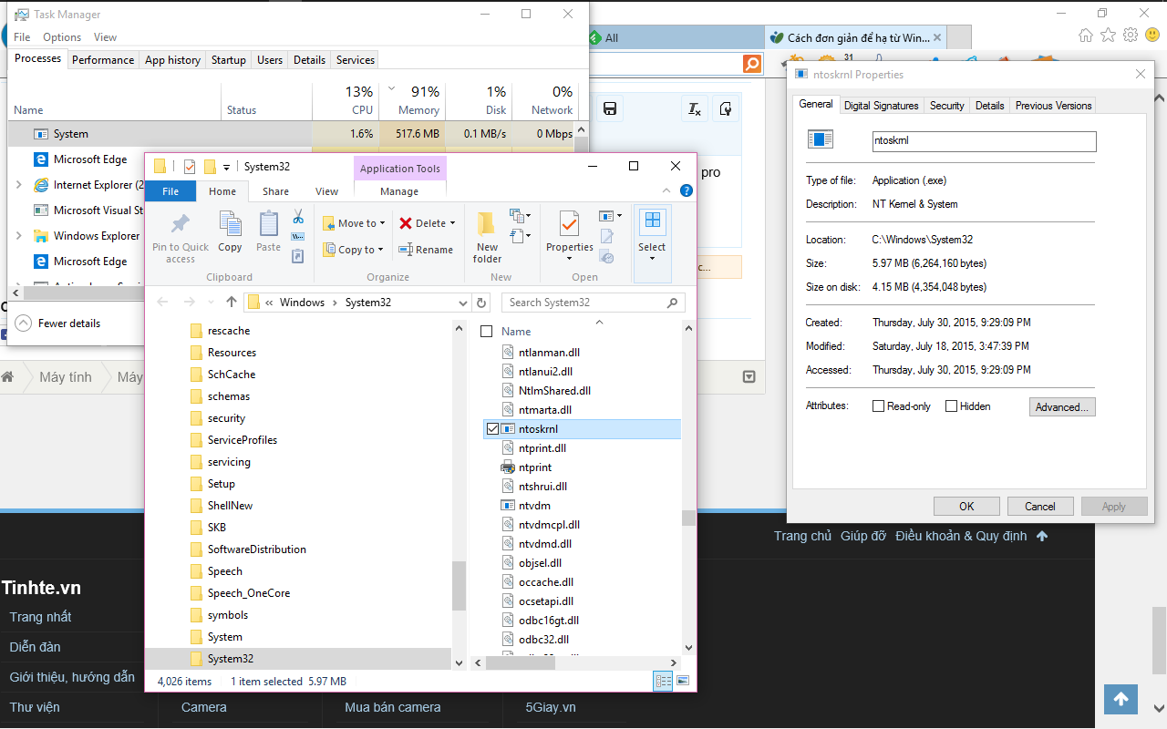Image resolution: width=1167 pixels, height=729 pixels.
Task: Click Cancel in ntoskrnl Properties
Action: pos(1040,507)
